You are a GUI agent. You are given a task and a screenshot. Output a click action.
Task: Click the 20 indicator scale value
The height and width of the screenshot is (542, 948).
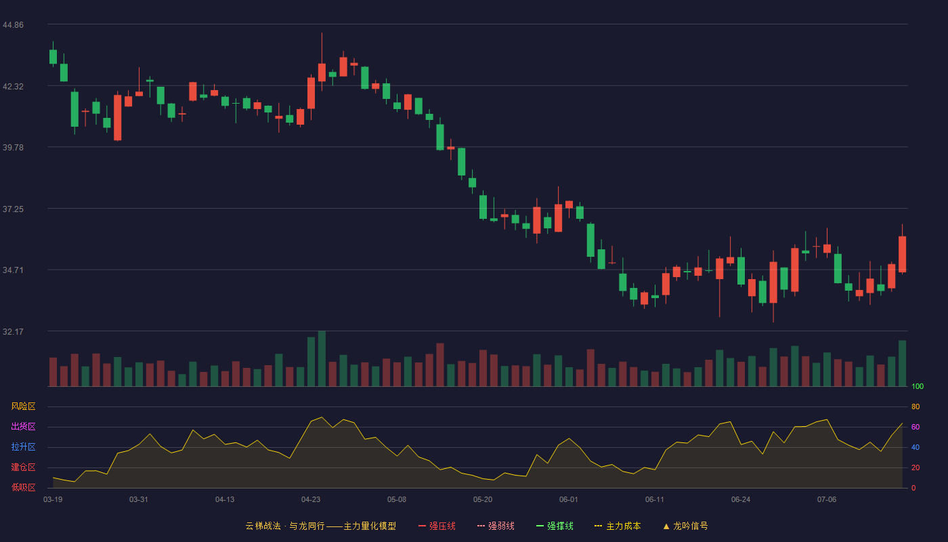(x=915, y=468)
